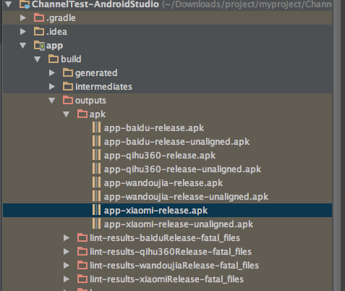This screenshot has width=345, height=291.
Task: Select lint-results-baiduRelease-fatal_files folder name
Action: 165,238
